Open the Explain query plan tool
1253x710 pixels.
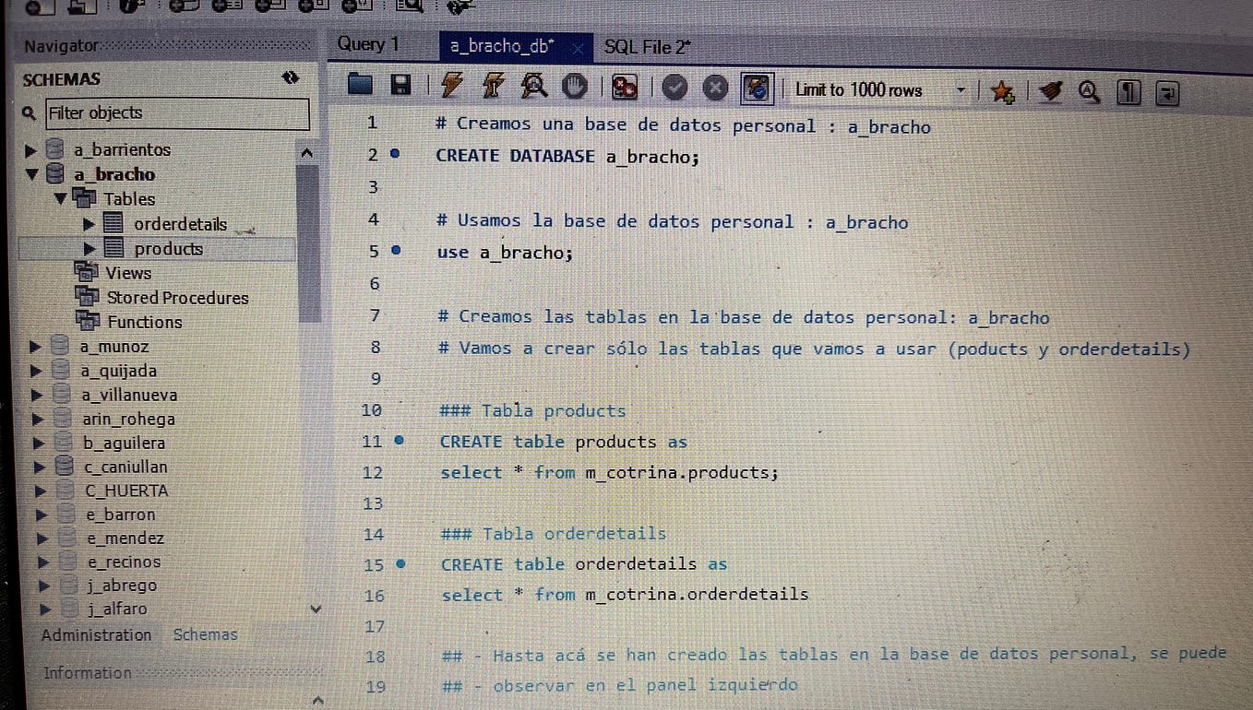tap(533, 88)
